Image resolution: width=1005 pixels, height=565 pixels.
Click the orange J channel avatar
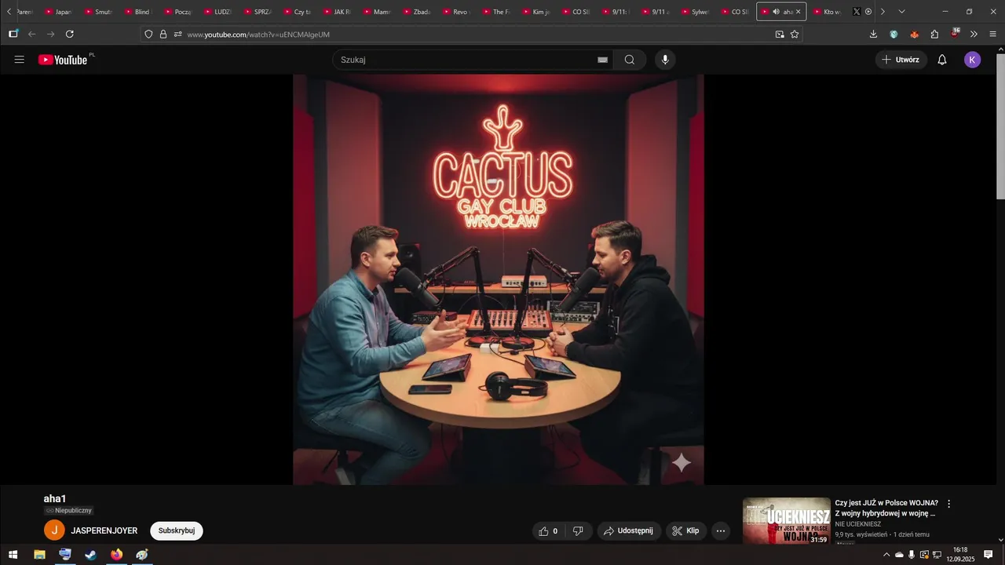(x=54, y=530)
